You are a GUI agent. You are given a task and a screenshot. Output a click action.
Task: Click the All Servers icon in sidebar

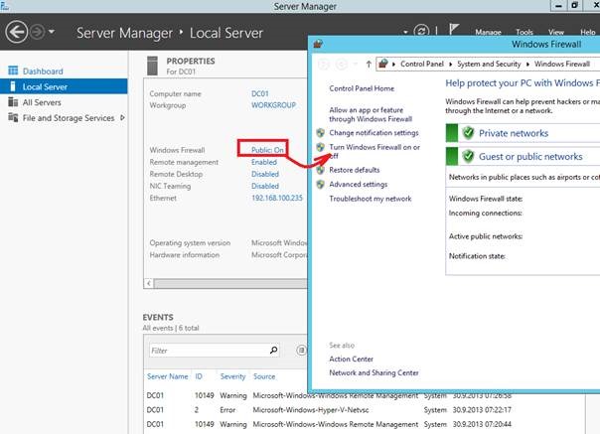13,102
